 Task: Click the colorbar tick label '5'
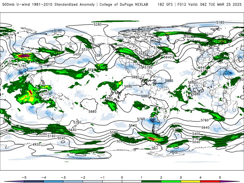tap(220, 178)
